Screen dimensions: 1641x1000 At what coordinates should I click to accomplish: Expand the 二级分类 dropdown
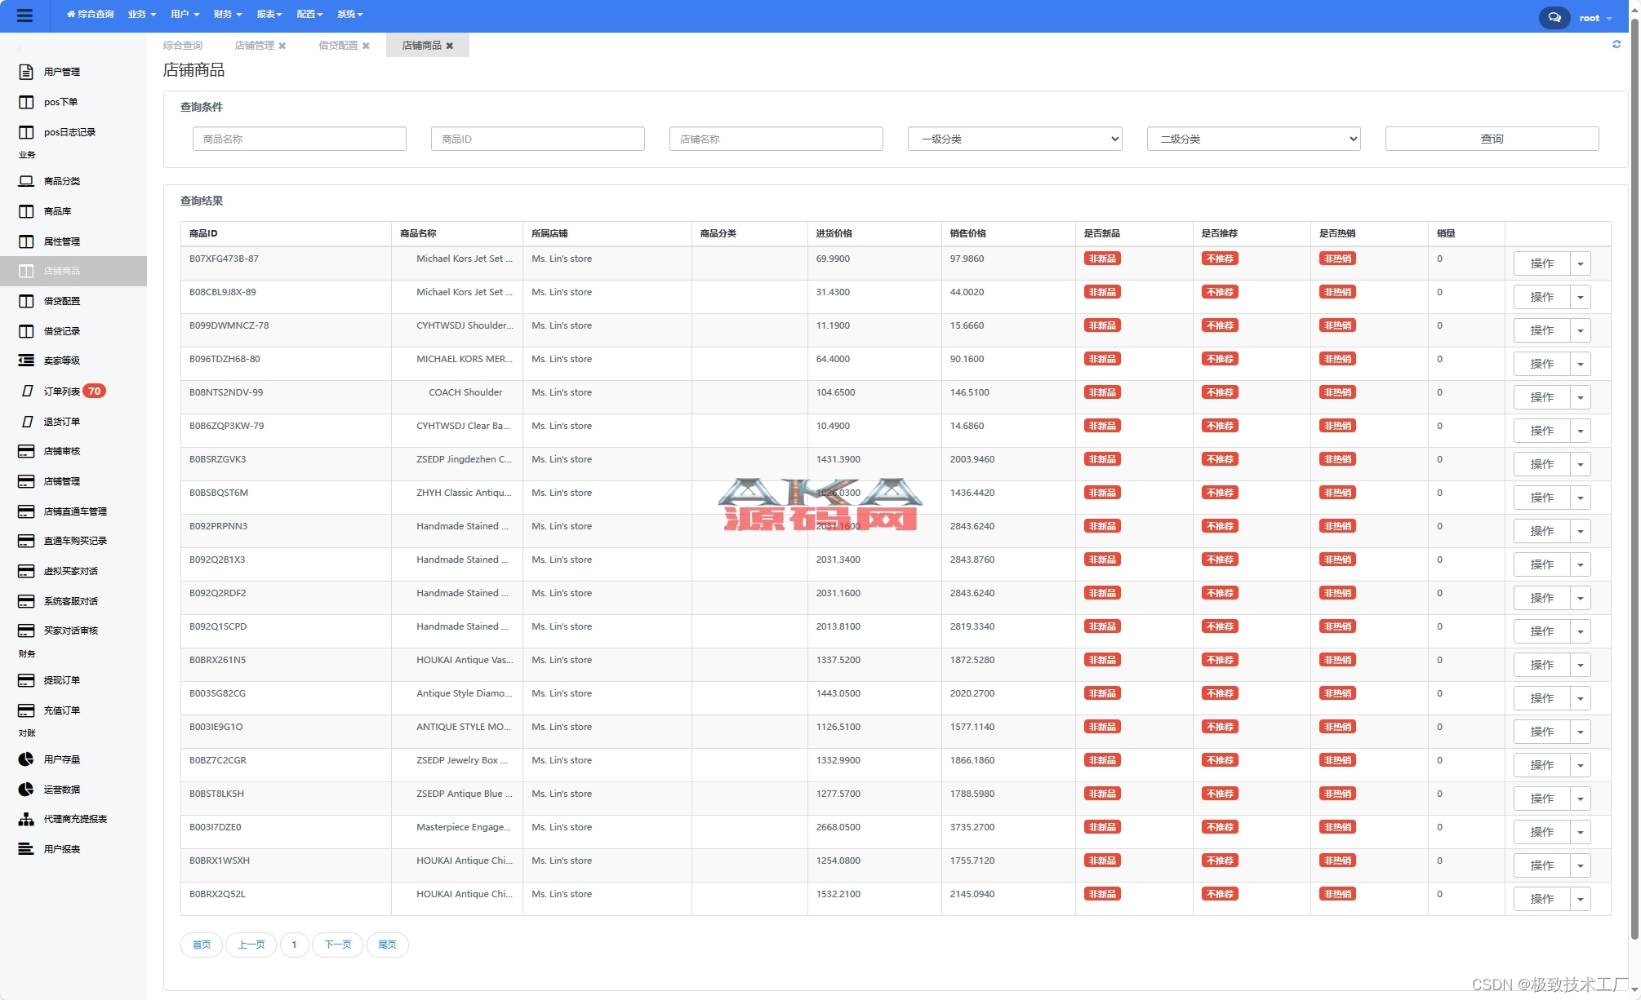click(1253, 139)
